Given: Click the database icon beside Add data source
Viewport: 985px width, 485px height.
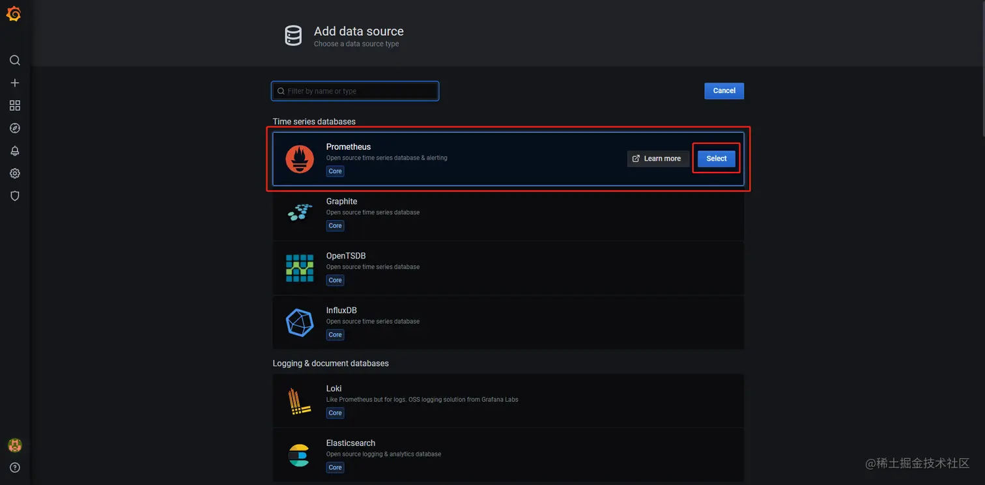Looking at the screenshot, I should (293, 36).
